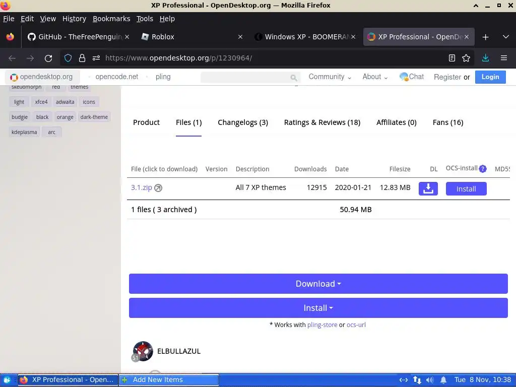This screenshot has height=387, width=516.
Task: Click the opencode.net link
Action: 117,77
